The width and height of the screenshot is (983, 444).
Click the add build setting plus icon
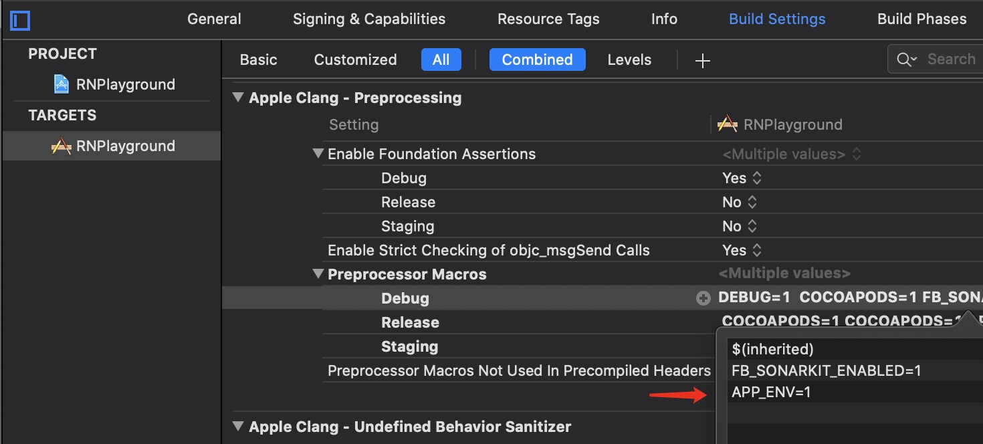(702, 61)
